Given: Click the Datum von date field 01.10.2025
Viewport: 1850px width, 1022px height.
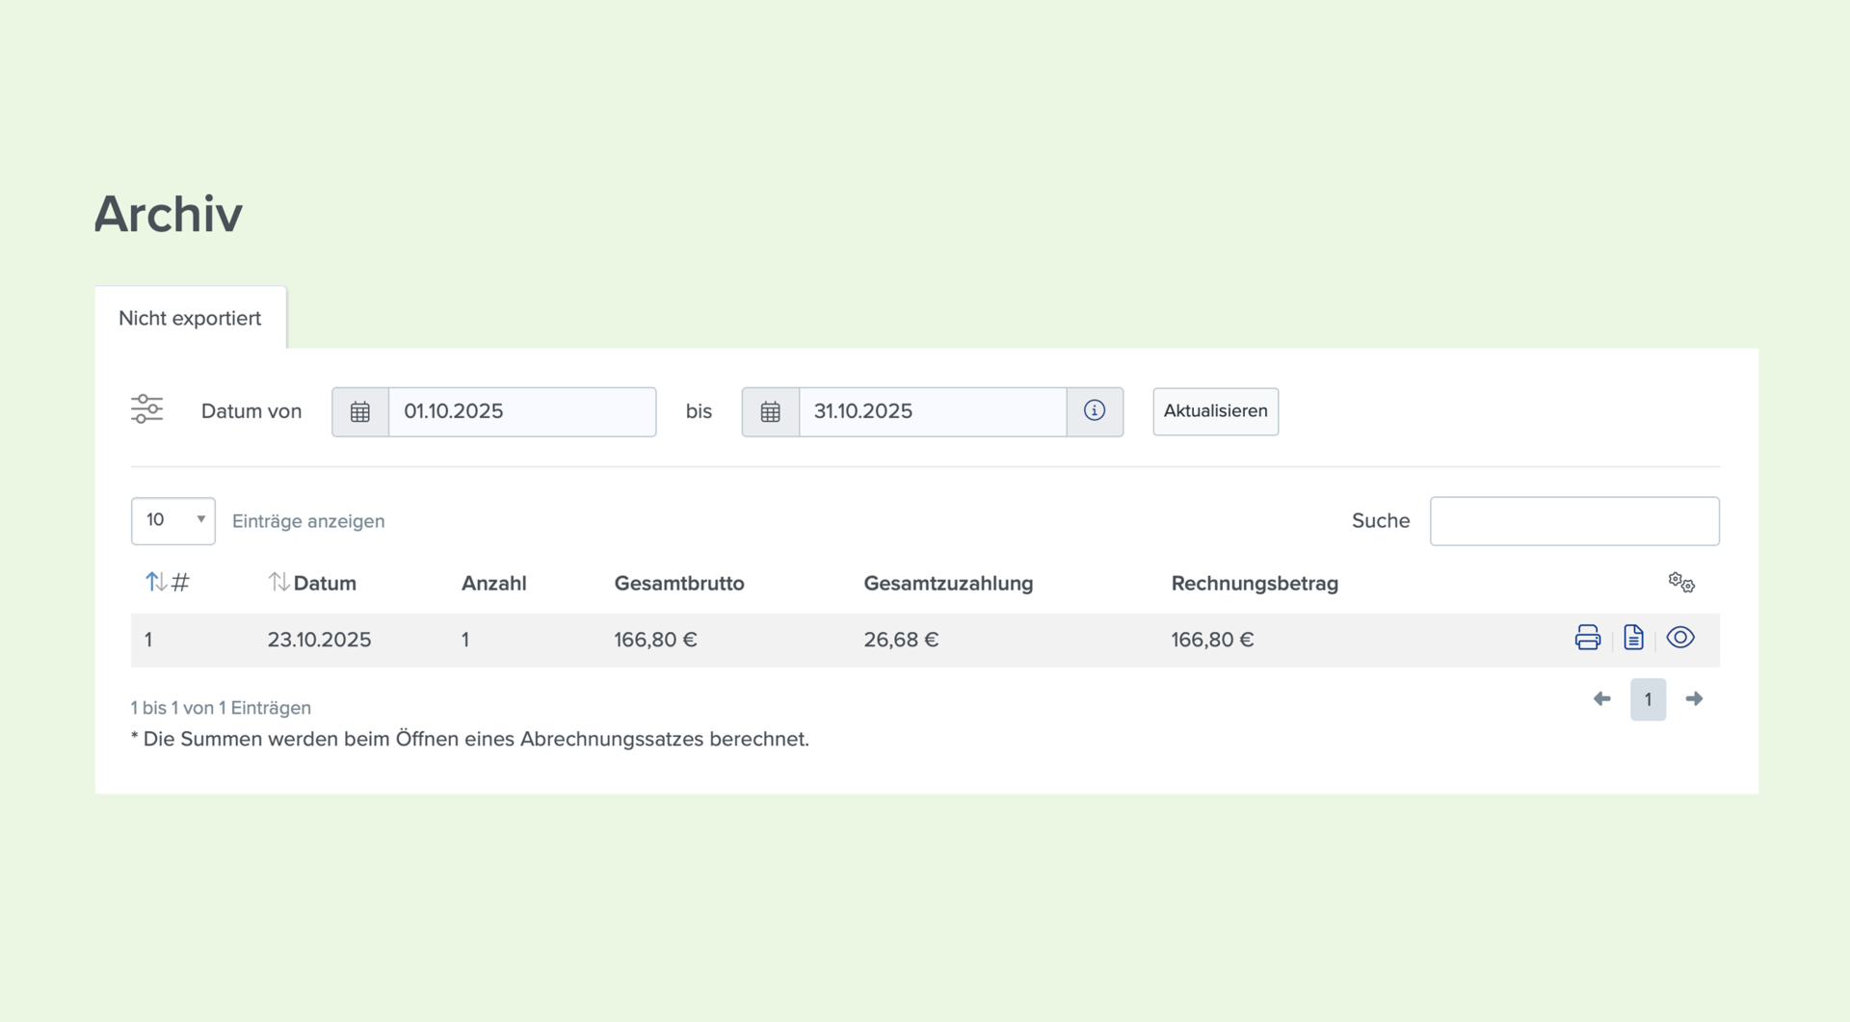Looking at the screenshot, I should (522, 412).
